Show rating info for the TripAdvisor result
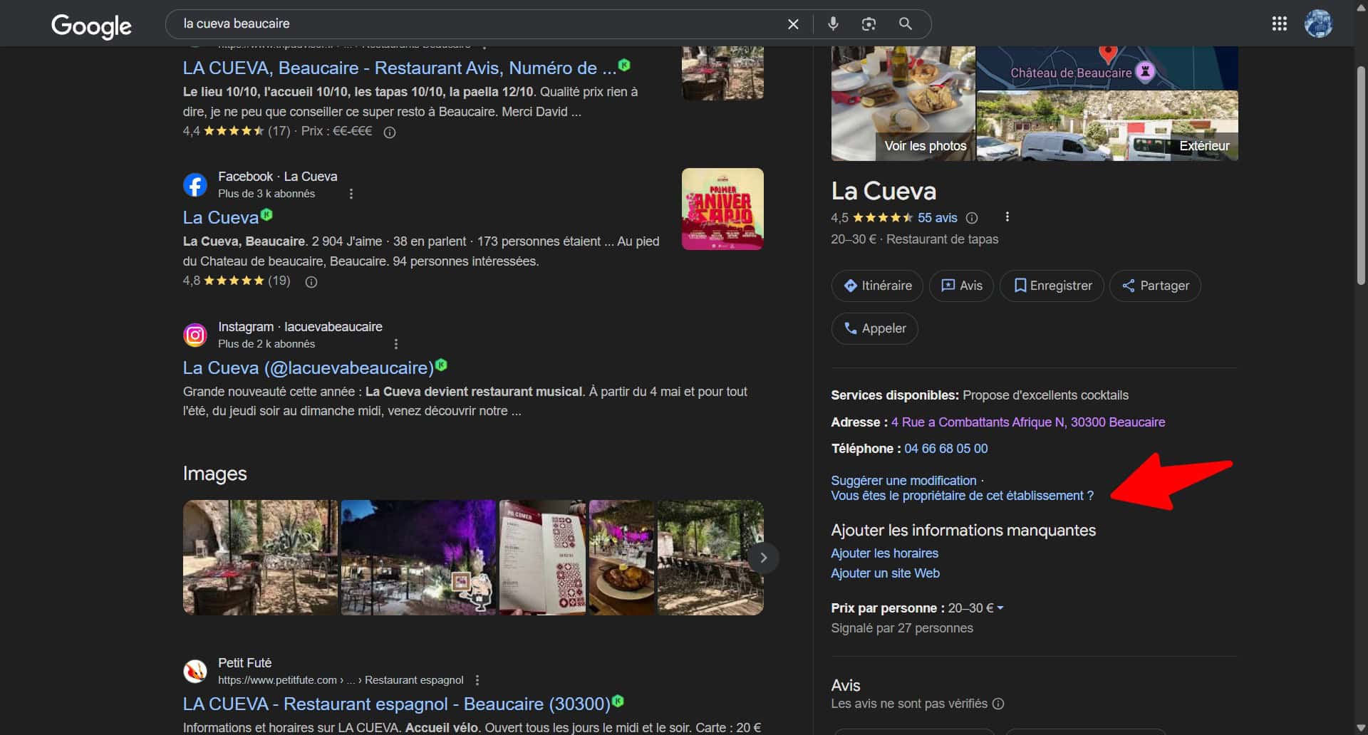Screen dimensions: 1368x735 click(x=390, y=132)
